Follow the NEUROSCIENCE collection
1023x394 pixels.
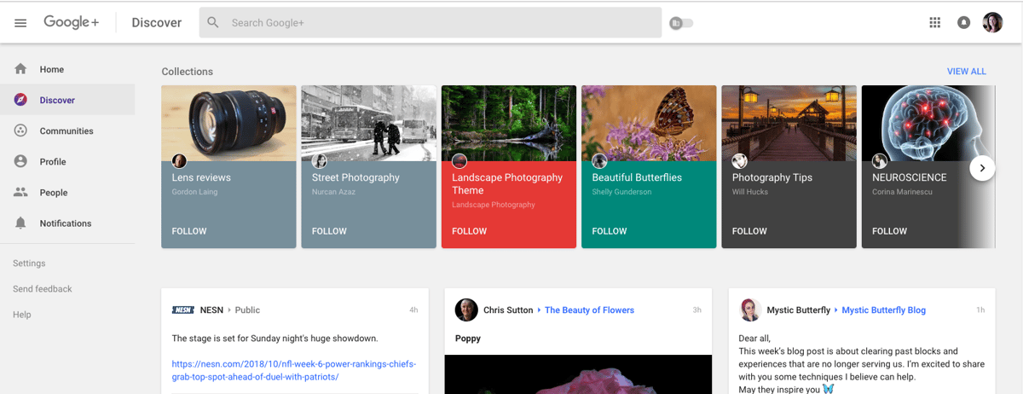pyautogui.click(x=889, y=231)
